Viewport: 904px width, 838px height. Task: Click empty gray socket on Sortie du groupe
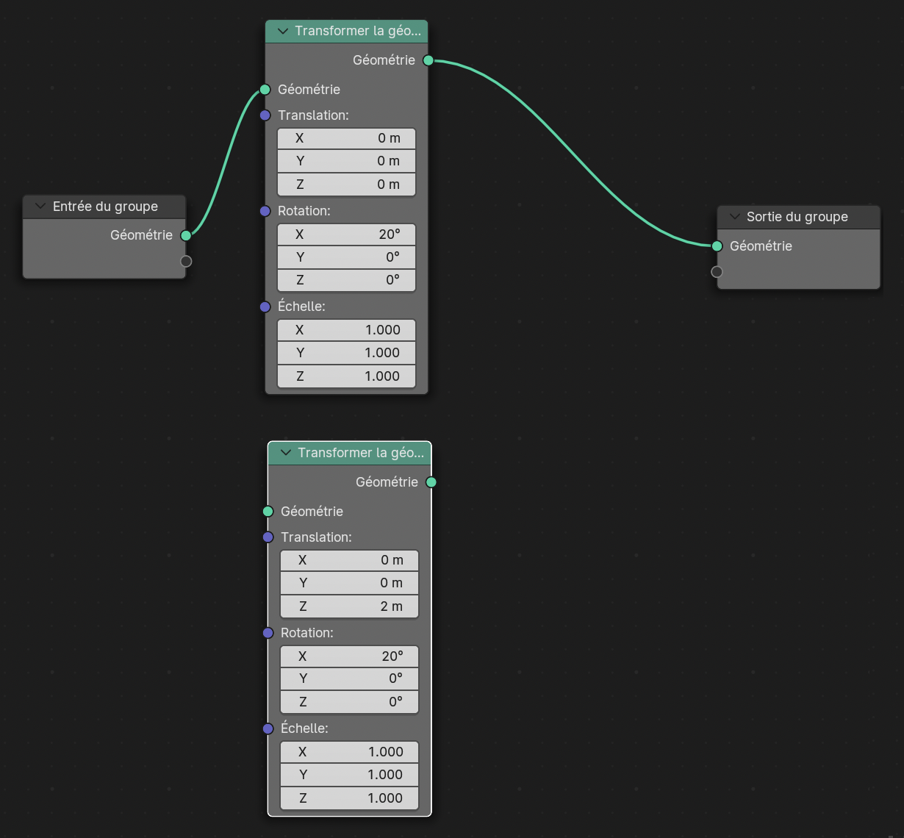pyautogui.click(x=717, y=272)
